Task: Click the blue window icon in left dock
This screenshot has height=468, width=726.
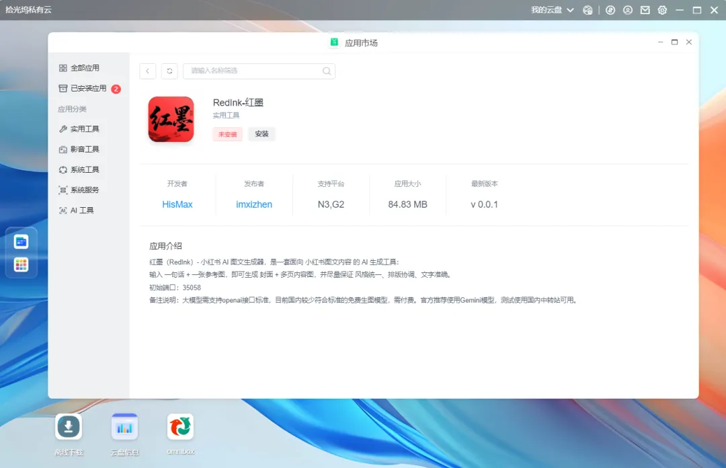Action: click(22, 242)
